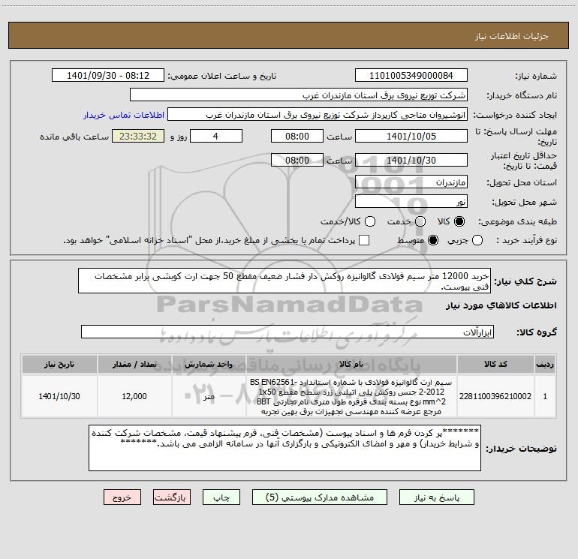578x559 pixels.
Task: Select the خدمت radio button
Action: (x=420, y=221)
